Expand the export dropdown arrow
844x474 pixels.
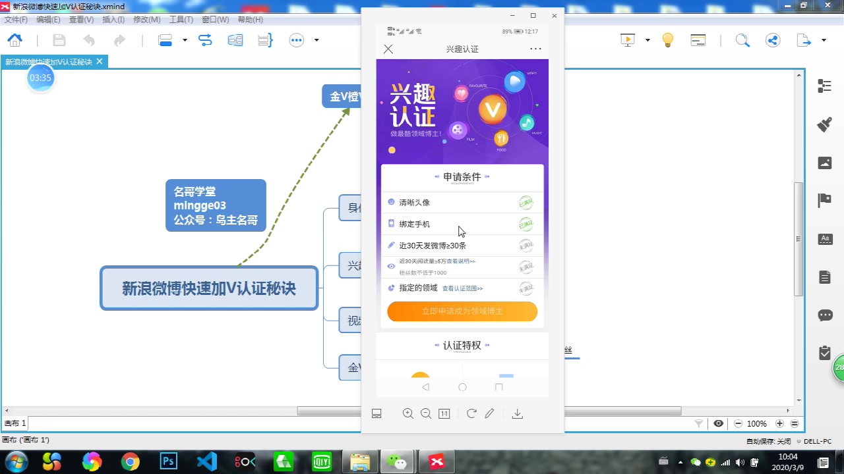tap(824, 40)
